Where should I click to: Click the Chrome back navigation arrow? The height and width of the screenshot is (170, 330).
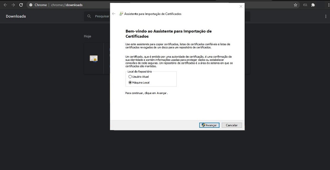[5, 5]
